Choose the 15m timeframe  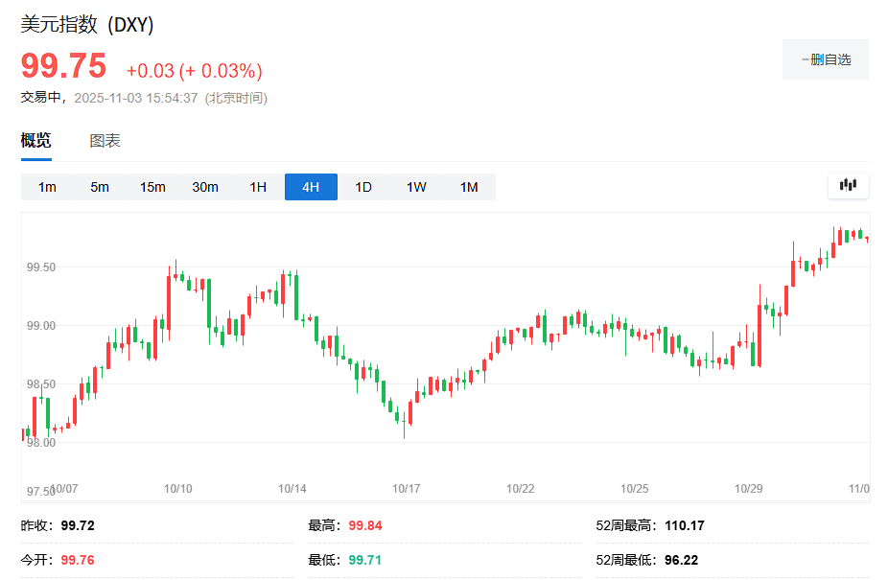[152, 187]
